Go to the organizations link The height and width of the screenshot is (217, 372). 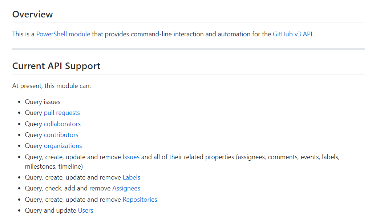(63, 146)
